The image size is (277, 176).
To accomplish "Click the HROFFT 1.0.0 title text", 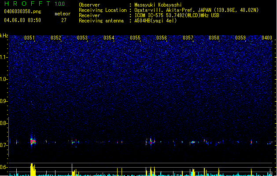I will click(x=34, y=4).
